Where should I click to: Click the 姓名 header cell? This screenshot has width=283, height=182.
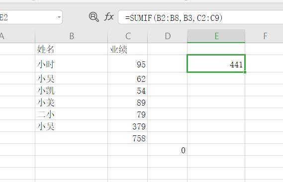click(72, 49)
